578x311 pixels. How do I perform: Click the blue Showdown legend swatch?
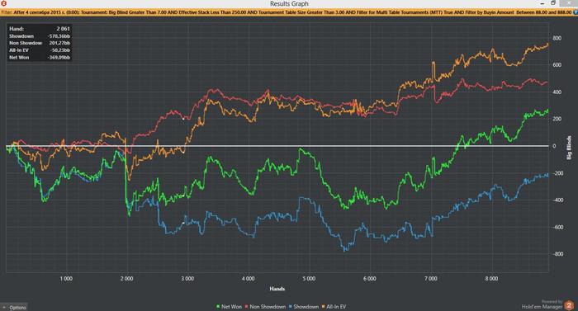291,307
